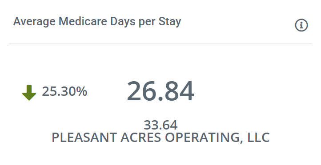
Task: Select the 25.30% change percentage
Action: pos(64,91)
